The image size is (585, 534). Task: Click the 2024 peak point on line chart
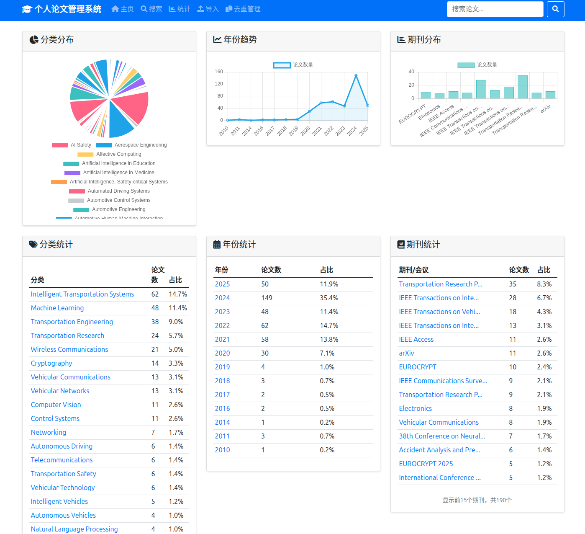356,75
